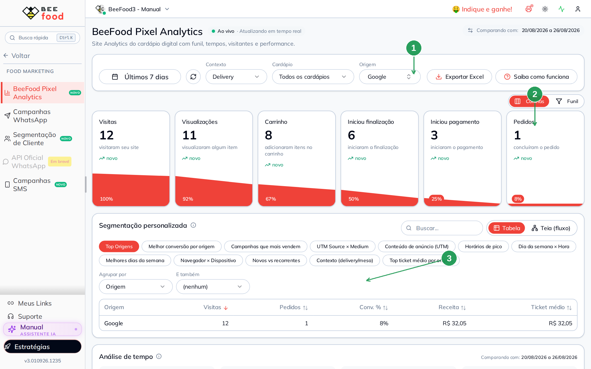This screenshot has height=369, width=591.
Task: Click the compare swap arrows icon
Action: (470, 30)
